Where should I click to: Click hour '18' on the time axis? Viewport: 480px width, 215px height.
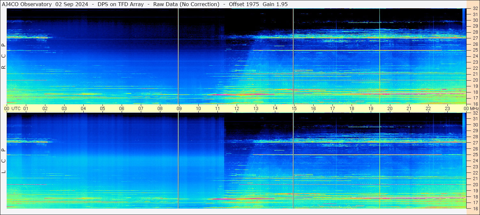tap(352, 108)
